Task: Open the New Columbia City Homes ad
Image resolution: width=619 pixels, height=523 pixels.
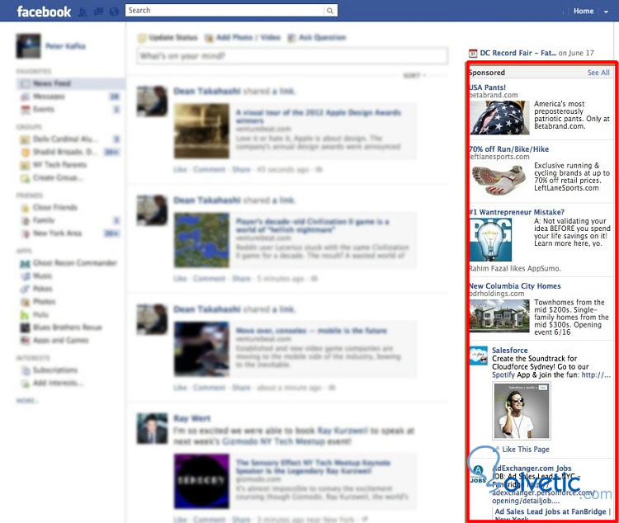Action: 515,285
